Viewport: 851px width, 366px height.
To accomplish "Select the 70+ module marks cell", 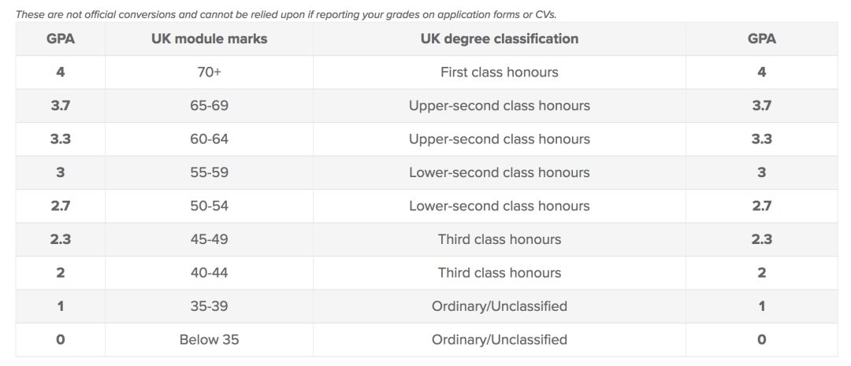I will [209, 72].
